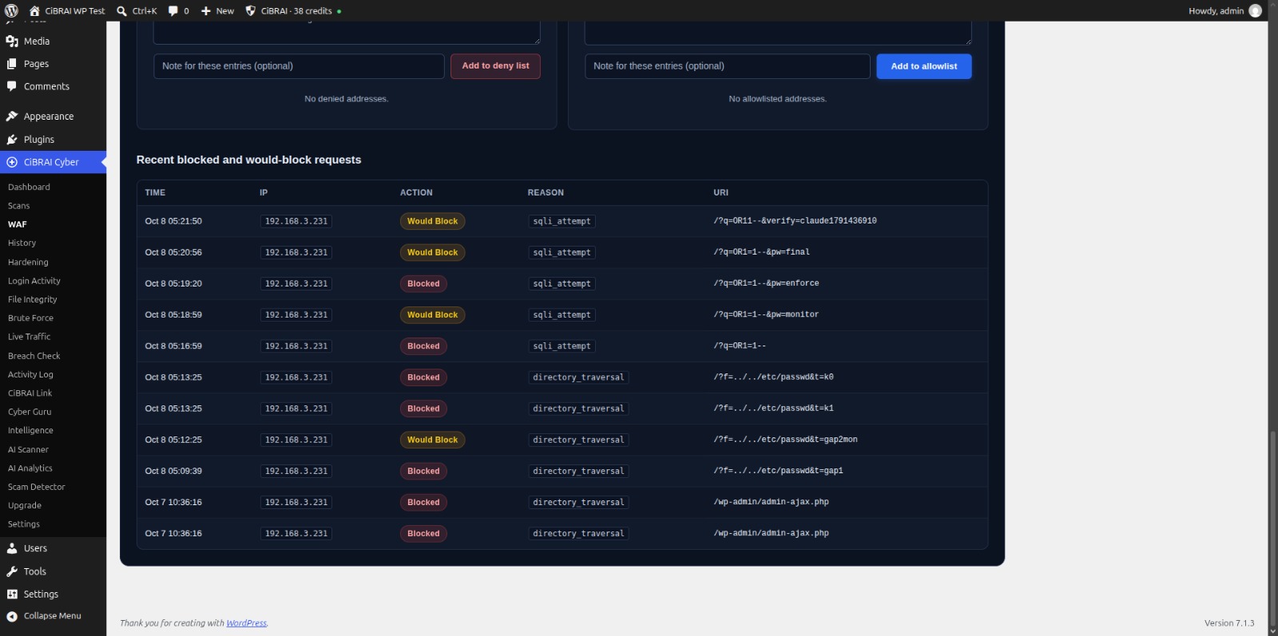The image size is (1278, 636).
Task: Open the History submenu page
Action: [x=22, y=243]
